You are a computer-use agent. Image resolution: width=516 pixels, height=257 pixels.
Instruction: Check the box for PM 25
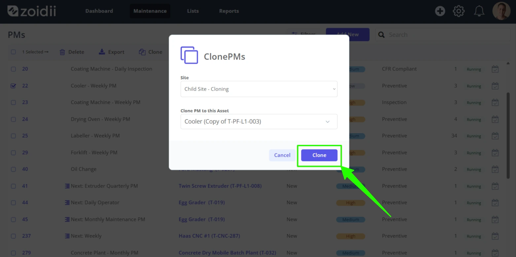click(13, 136)
